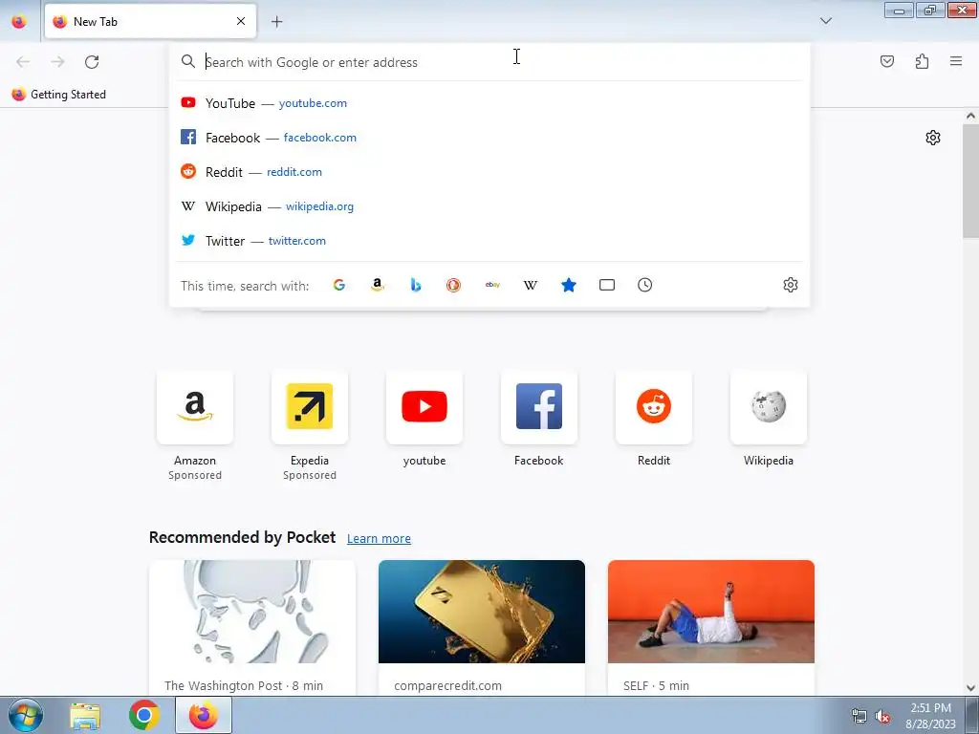Click scrollbar down arrow
This screenshot has height=734, width=979.
tap(970, 688)
